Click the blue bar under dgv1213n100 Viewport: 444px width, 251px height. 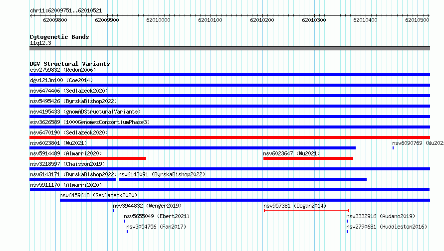pyautogui.click(x=229, y=85)
